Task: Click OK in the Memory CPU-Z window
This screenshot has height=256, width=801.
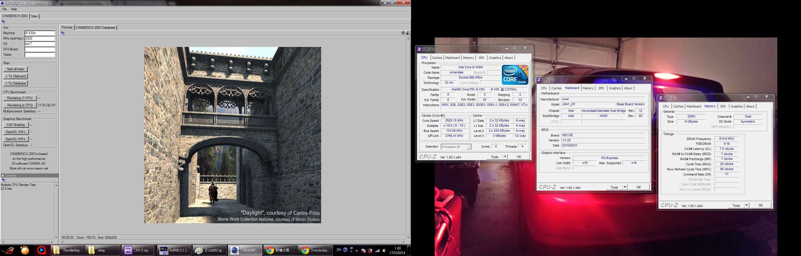Action: click(760, 205)
